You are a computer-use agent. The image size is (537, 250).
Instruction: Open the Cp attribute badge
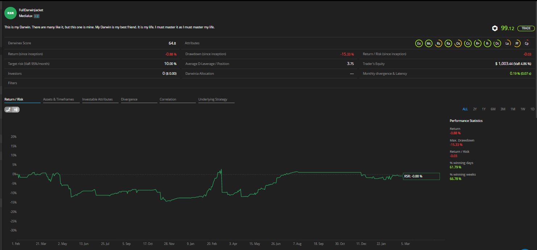tap(526, 44)
